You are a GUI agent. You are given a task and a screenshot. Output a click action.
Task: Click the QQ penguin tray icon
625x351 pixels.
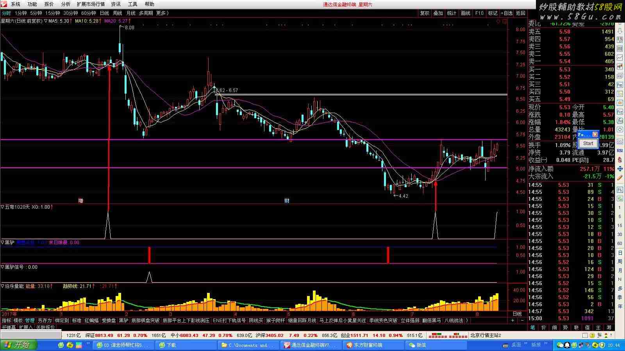pos(567,345)
